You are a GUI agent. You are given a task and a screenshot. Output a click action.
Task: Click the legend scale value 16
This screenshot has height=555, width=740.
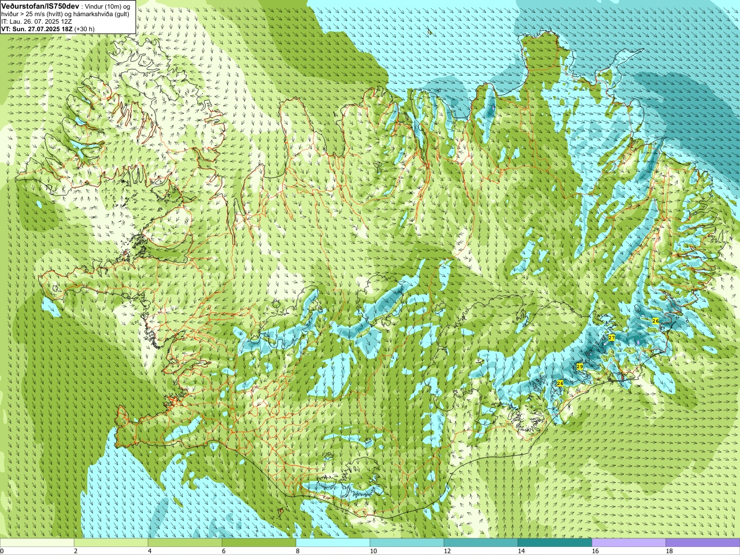coord(595,551)
